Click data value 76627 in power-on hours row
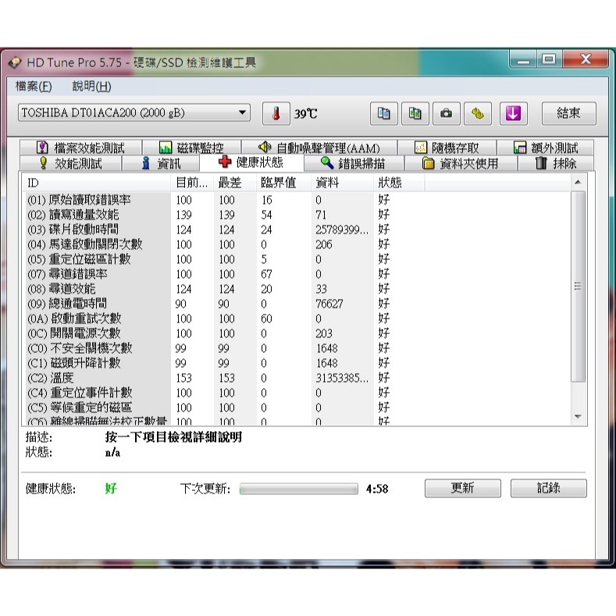Viewport: 616px width, 616px height. click(x=329, y=304)
